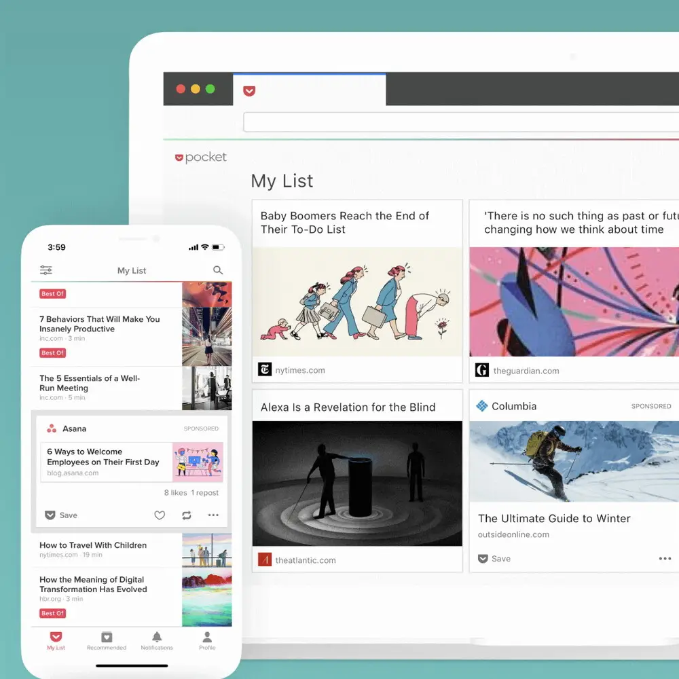Open How to Travel With Children
Viewport: 679px width, 679px height.
[x=93, y=545]
